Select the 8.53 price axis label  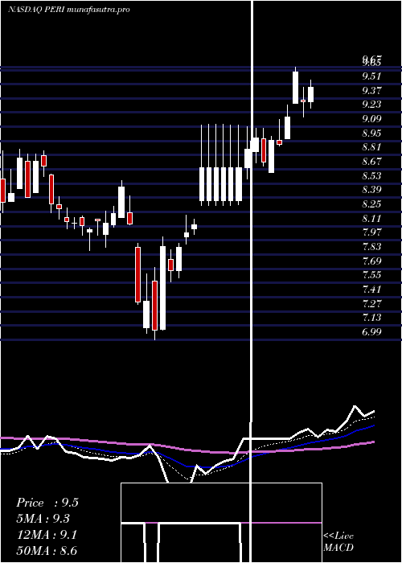click(x=371, y=176)
